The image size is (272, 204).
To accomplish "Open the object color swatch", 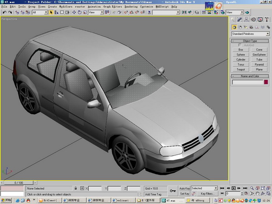I will point(266,82).
